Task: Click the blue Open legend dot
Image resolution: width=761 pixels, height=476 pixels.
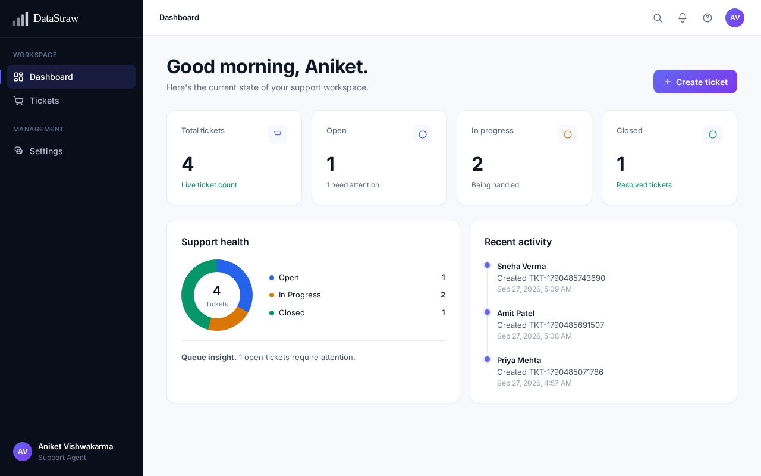Action: click(272, 278)
